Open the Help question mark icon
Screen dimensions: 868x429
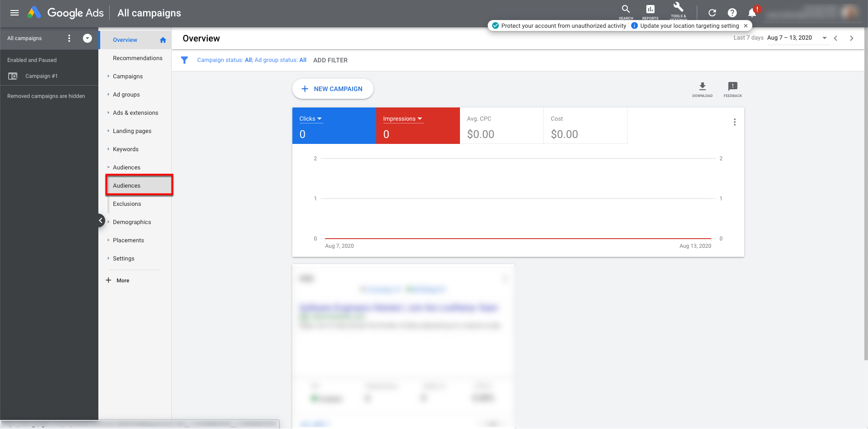pyautogui.click(x=732, y=13)
